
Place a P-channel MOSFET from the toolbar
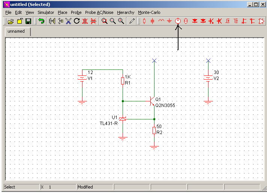(x=236, y=21)
